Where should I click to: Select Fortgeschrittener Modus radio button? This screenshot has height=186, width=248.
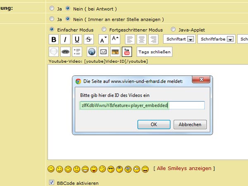104,29
